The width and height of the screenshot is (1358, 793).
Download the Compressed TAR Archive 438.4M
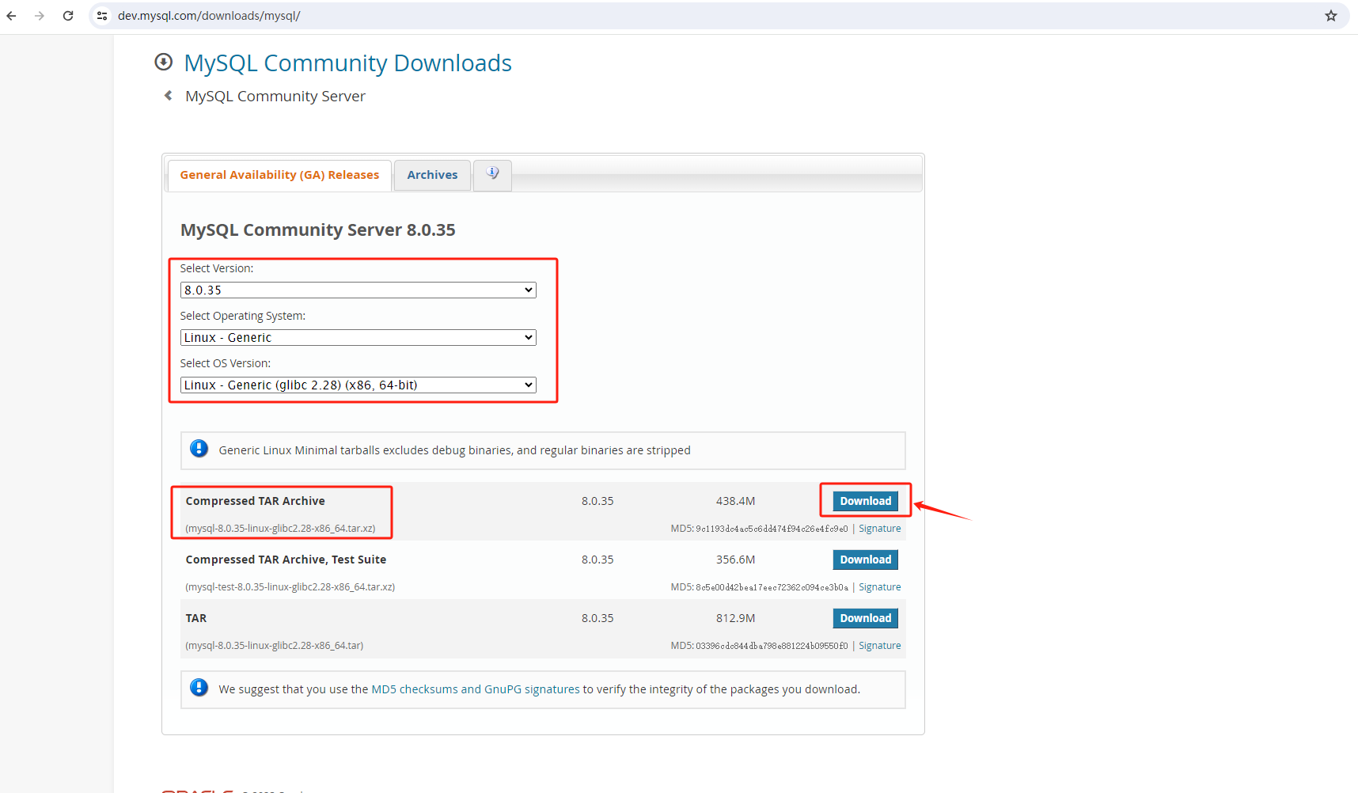(x=866, y=501)
